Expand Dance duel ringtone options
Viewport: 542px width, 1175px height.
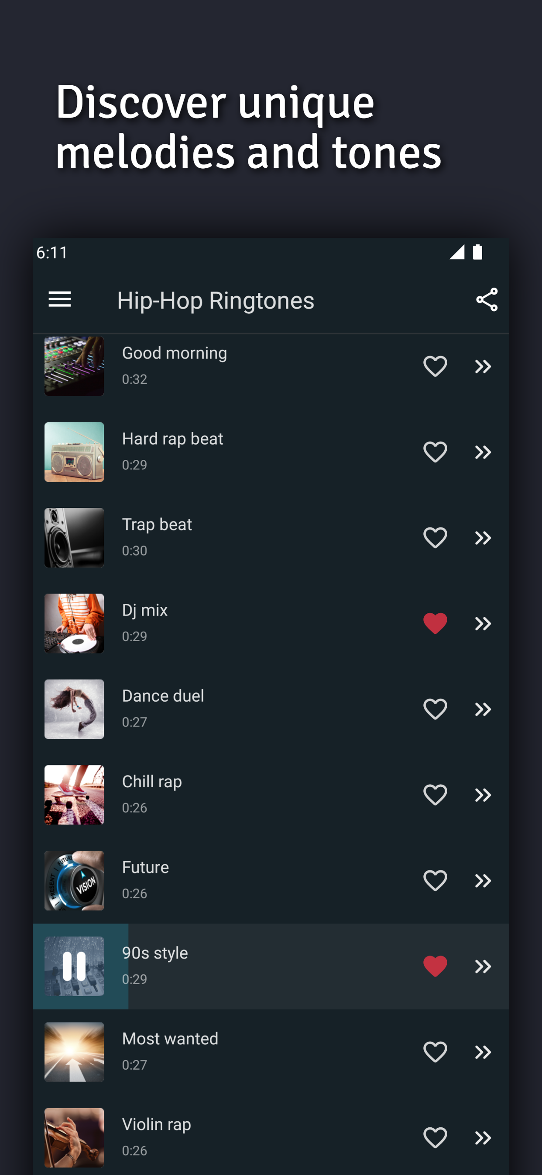(483, 709)
